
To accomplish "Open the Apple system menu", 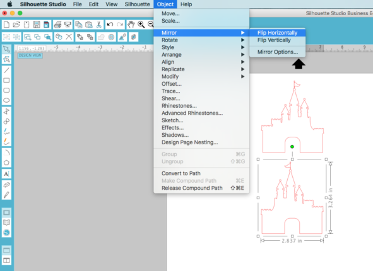I will tap(9, 4).
